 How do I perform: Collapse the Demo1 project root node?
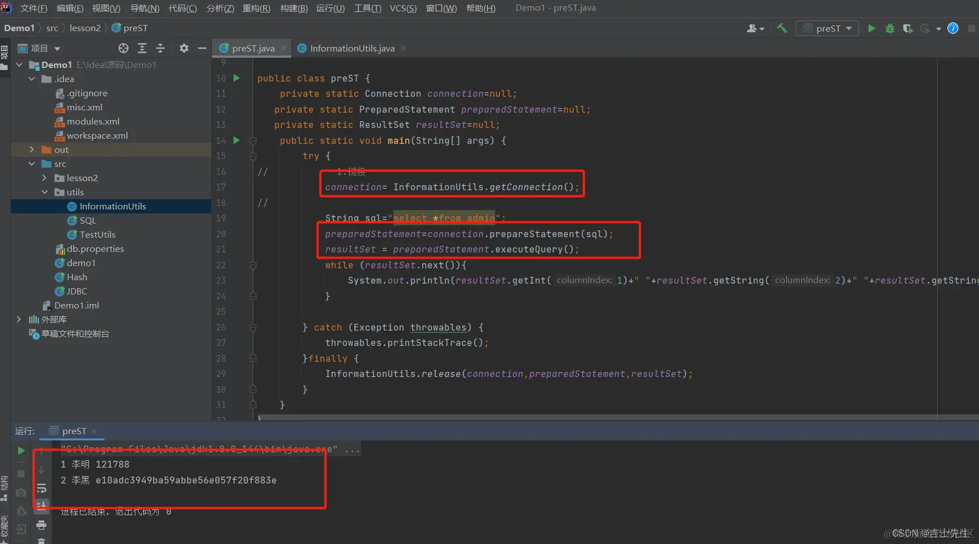(19, 65)
